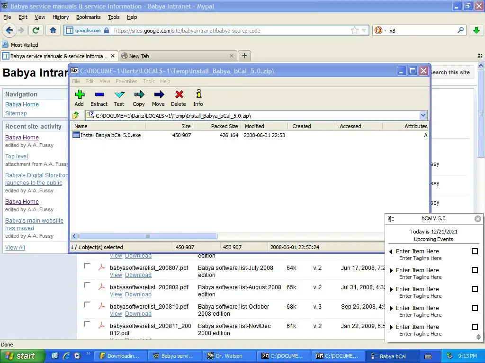This screenshot has height=363, width=485.
Task: Open the browser File menu
Action: 7,17
